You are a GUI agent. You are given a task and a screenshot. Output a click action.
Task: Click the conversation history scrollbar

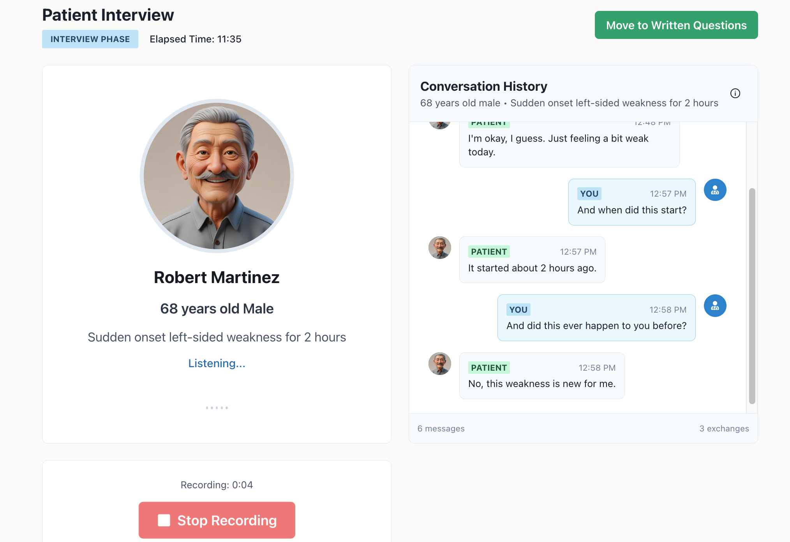coord(752,296)
